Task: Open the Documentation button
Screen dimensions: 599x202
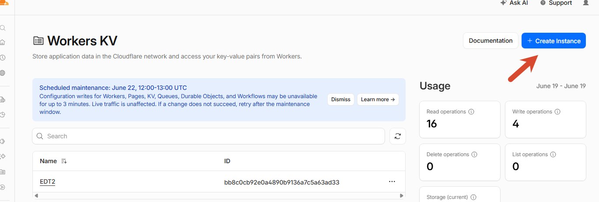Action: click(490, 41)
